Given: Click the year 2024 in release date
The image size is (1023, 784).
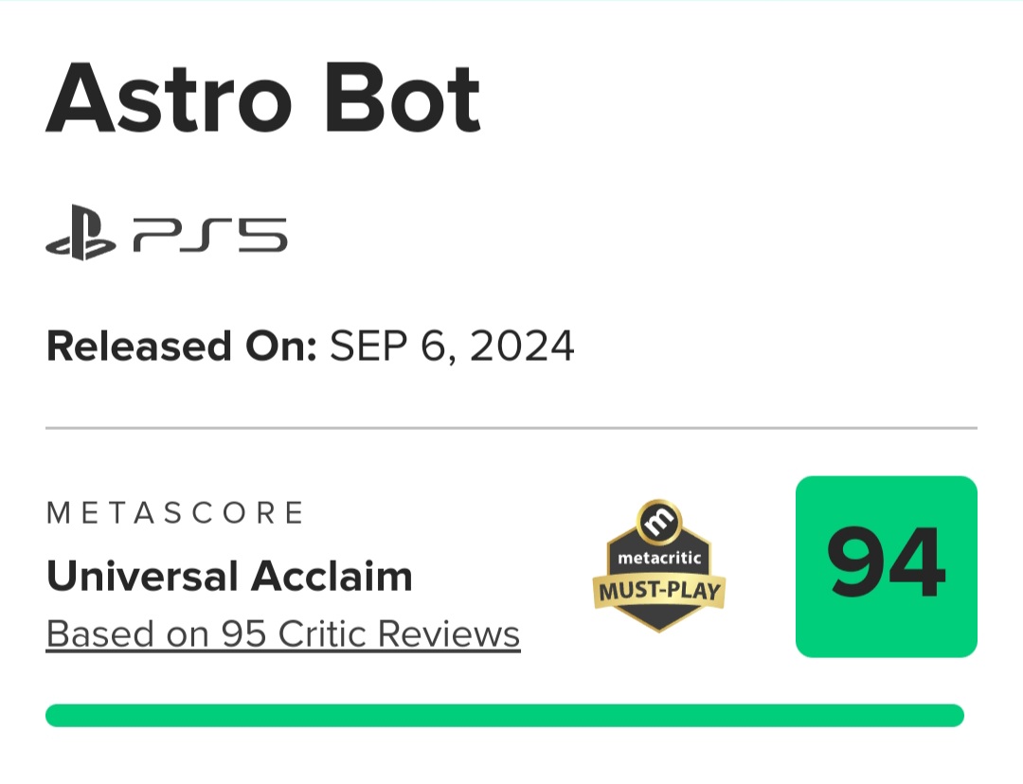Looking at the screenshot, I should tap(522, 347).
